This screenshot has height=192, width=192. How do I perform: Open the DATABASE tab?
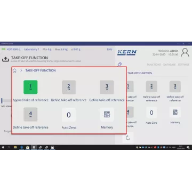click(170, 65)
